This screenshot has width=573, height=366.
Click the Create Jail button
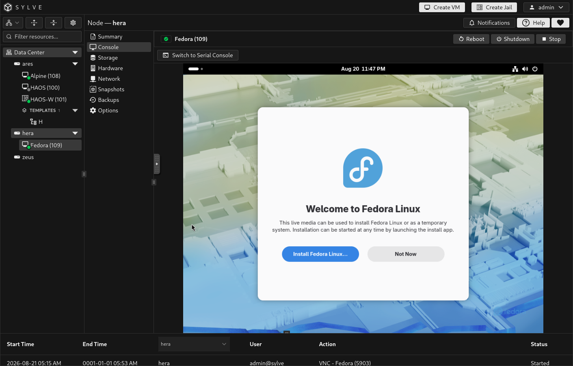point(494,7)
